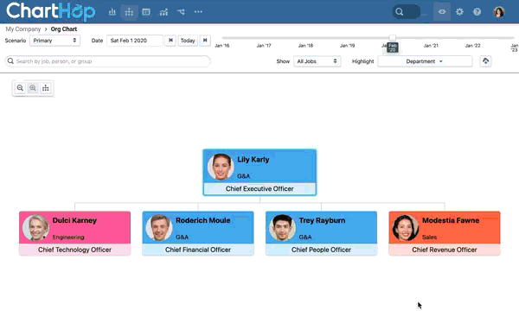Click Chief People Officer title
Viewport: 519px width, 323px height.
pyautogui.click(x=321, y=250)
